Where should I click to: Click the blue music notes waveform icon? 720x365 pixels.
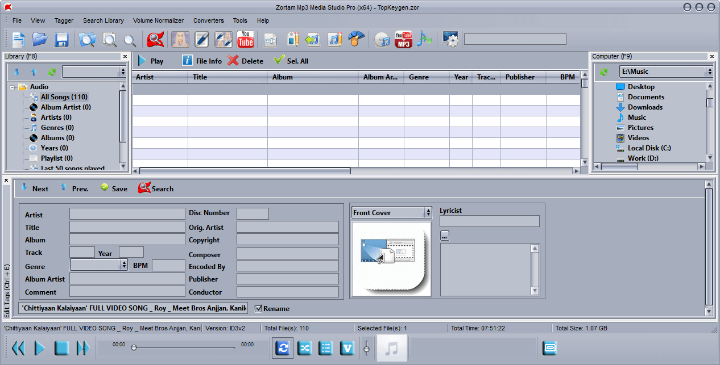424,39
